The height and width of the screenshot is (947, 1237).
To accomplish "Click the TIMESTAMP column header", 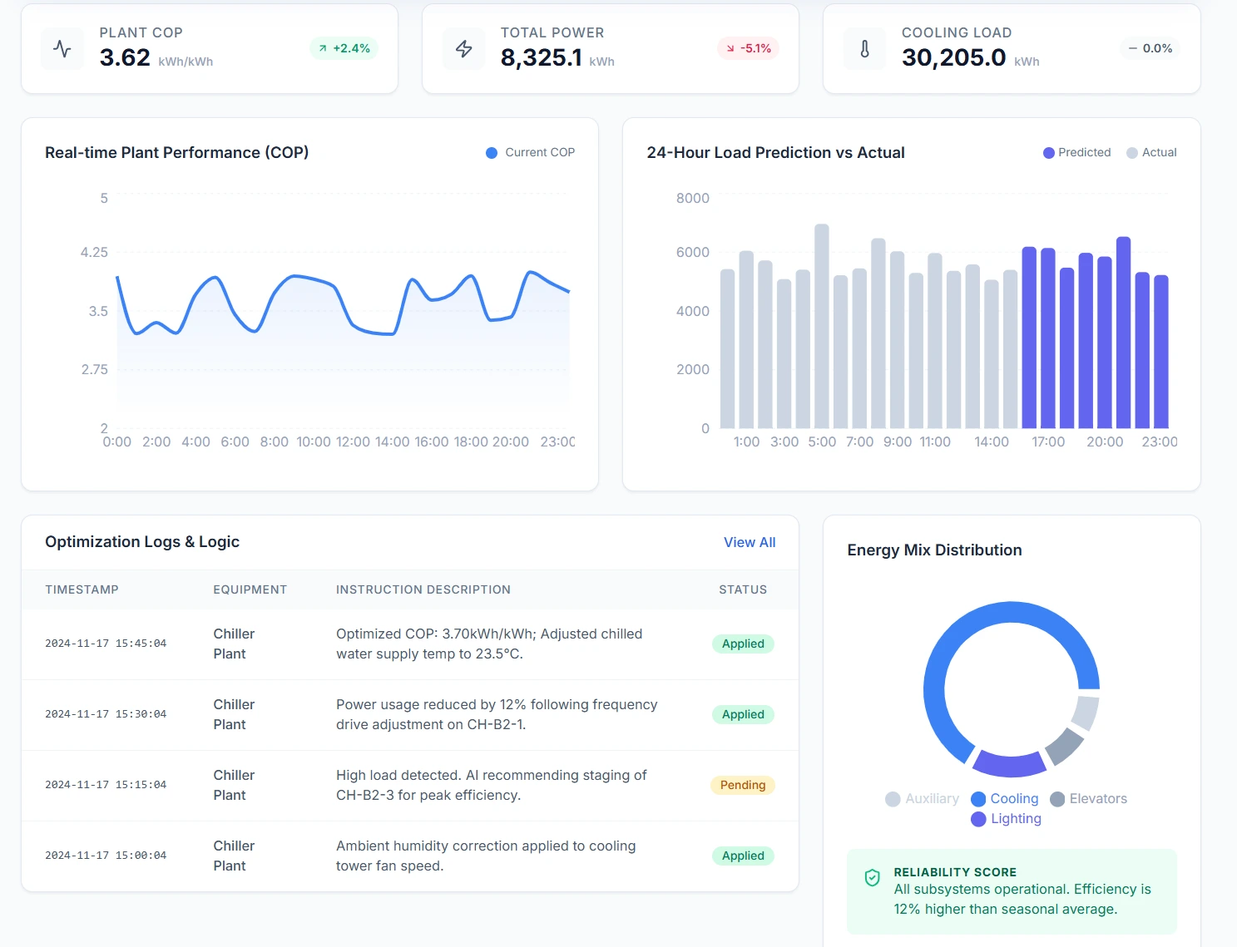I will click(x=81, y=589).
